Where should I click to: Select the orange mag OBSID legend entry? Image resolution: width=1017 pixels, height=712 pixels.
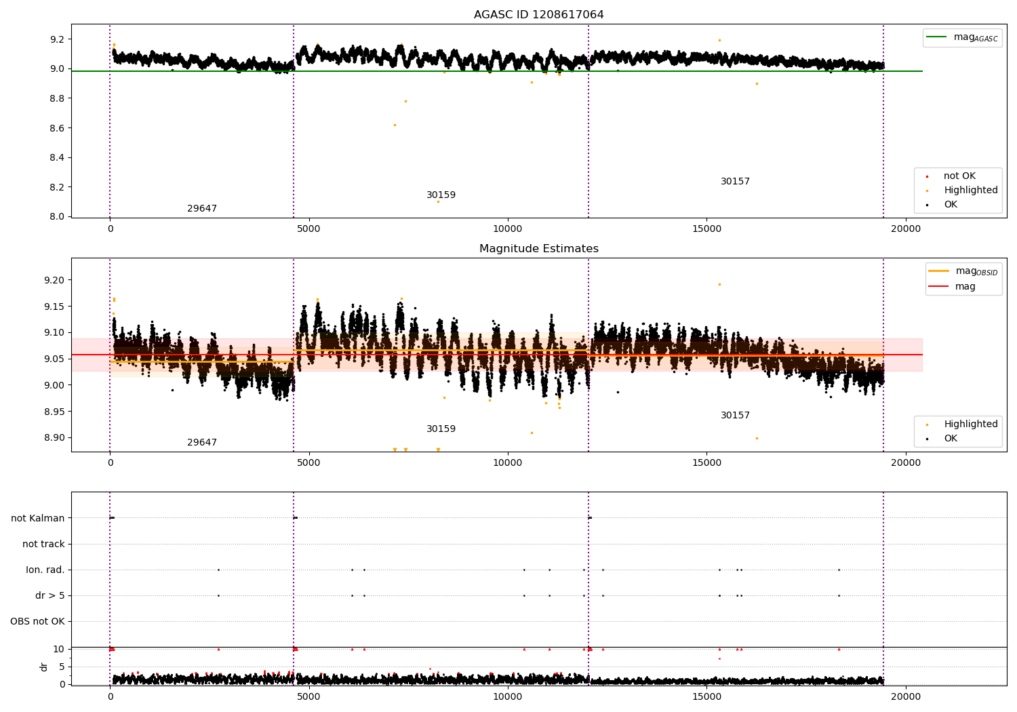[963, 271]
